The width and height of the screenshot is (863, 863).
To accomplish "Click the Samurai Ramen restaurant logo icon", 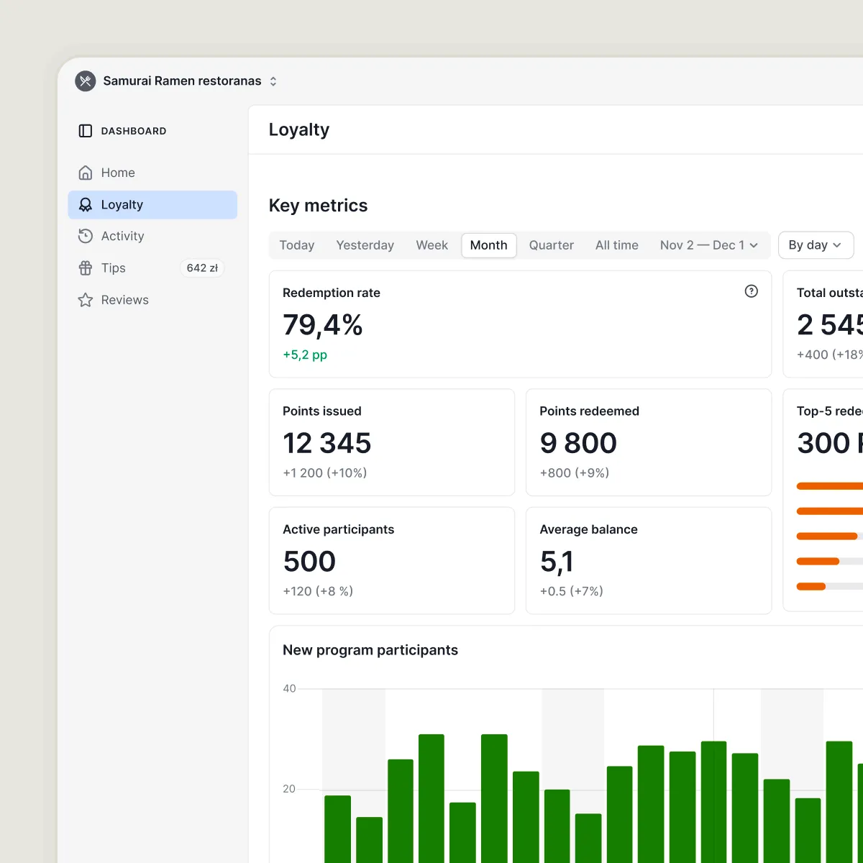I will (86, 81).
